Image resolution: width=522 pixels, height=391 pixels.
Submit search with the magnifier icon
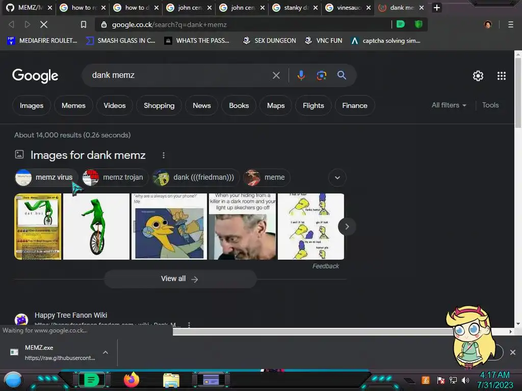pyautogui.click(x=342, y=75)
